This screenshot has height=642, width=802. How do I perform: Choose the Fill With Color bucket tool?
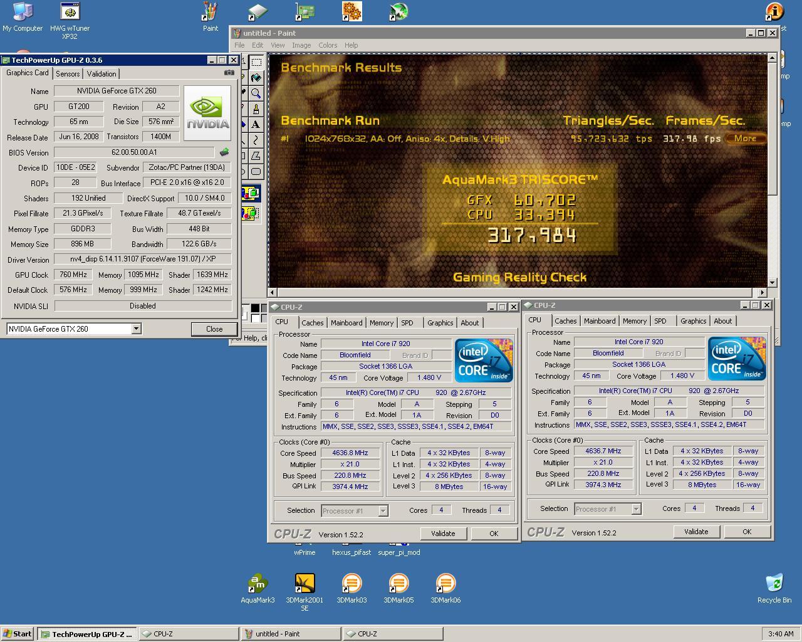tap(256, 78)
